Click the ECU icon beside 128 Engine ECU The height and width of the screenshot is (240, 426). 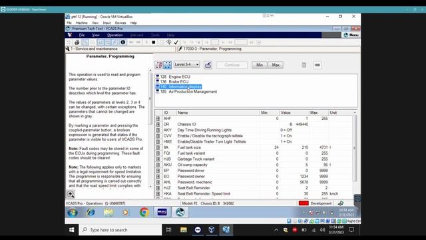click(x=157, y=77)
